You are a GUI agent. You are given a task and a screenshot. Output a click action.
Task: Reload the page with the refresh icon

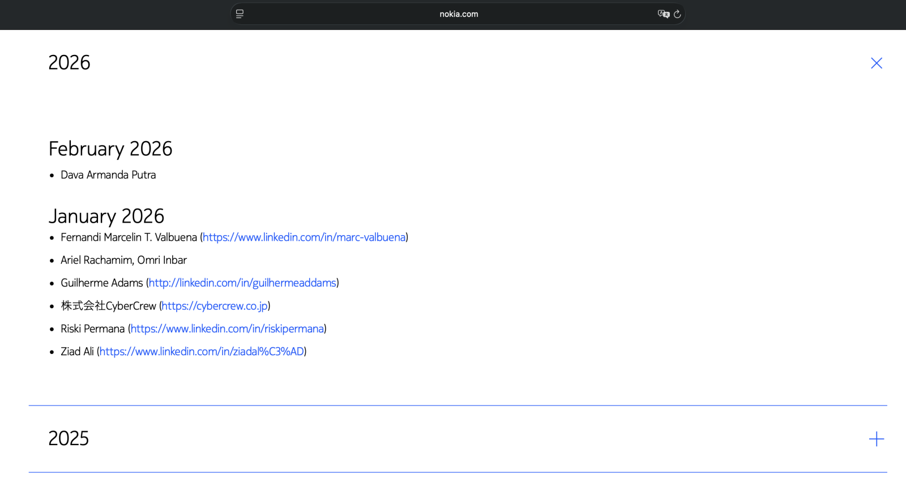tap(677, 14)
